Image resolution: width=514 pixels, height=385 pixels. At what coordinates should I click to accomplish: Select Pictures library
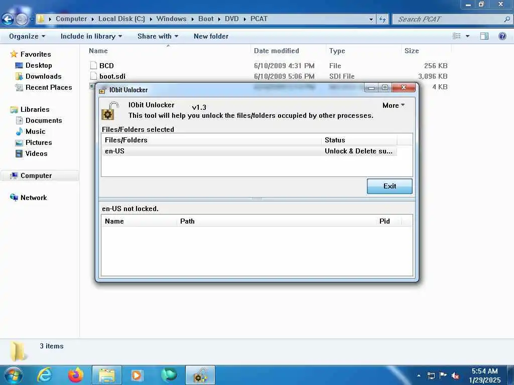click(x=39, y=143)
